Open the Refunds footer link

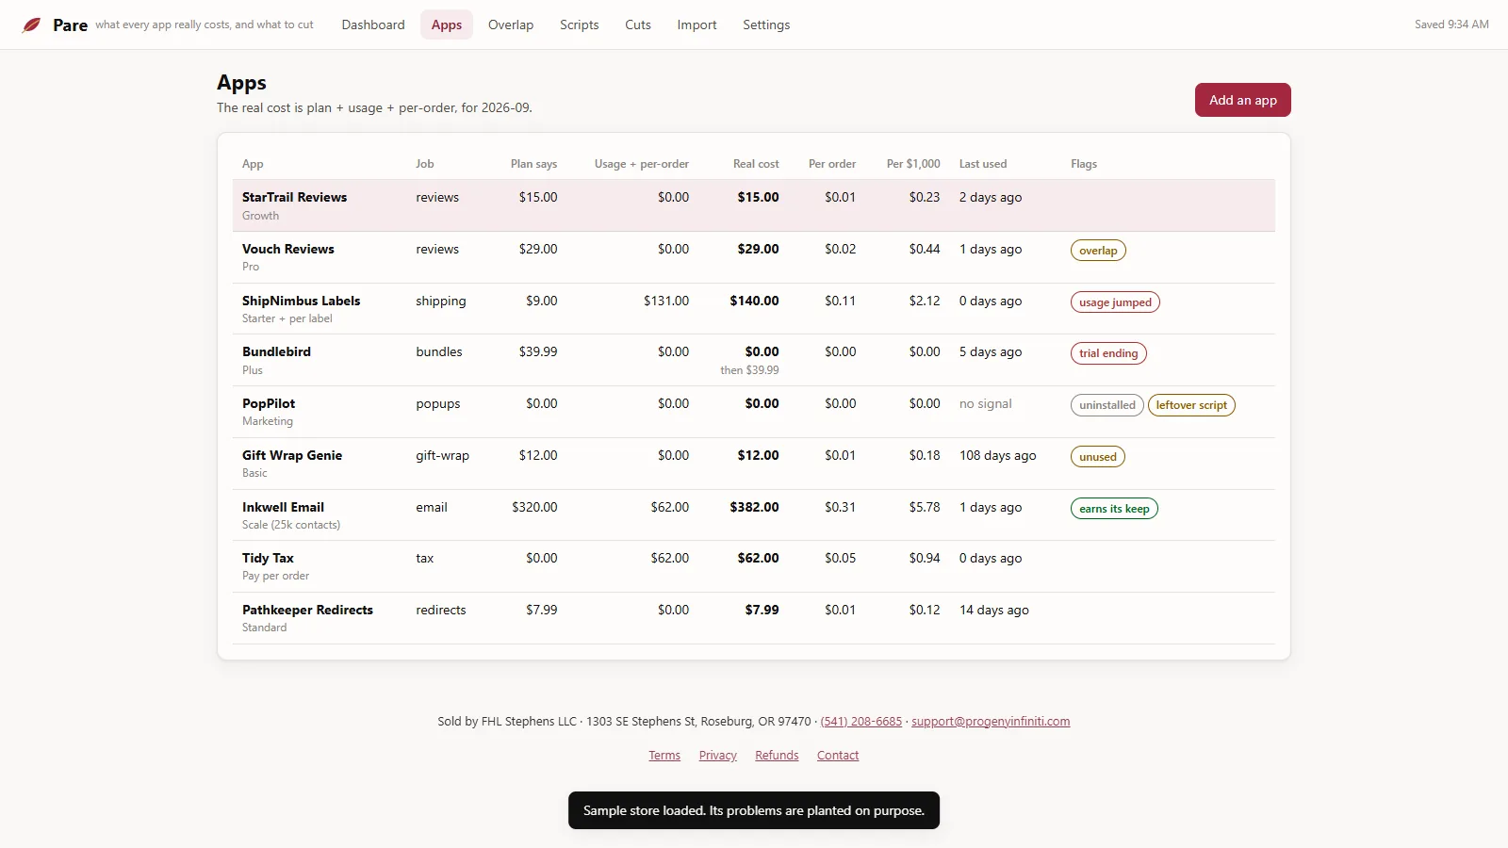[777, 756]
